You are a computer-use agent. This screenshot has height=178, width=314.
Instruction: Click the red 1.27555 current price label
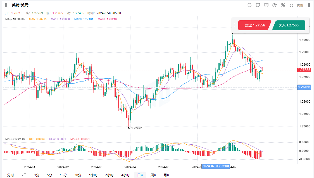pos(304,70)
